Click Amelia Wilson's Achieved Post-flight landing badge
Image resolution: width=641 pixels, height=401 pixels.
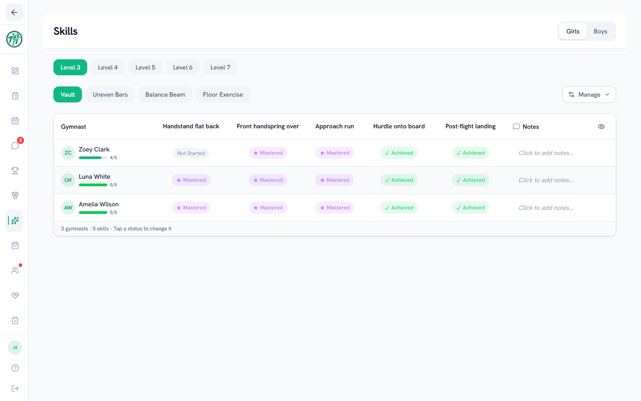pos(471,208)
